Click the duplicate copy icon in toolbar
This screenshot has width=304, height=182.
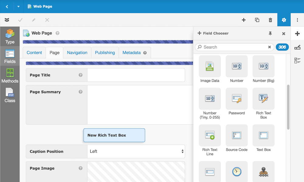[x=257, y=20]
